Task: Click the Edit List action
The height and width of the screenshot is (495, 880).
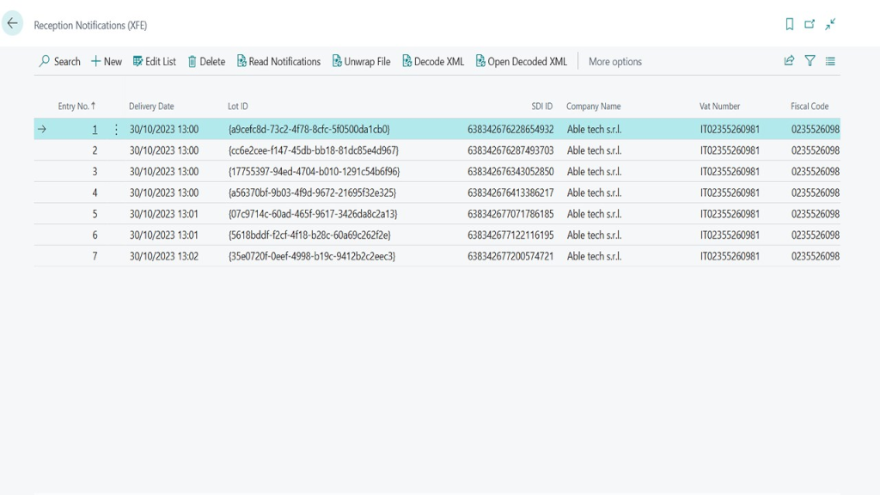Action: (155, 62)
